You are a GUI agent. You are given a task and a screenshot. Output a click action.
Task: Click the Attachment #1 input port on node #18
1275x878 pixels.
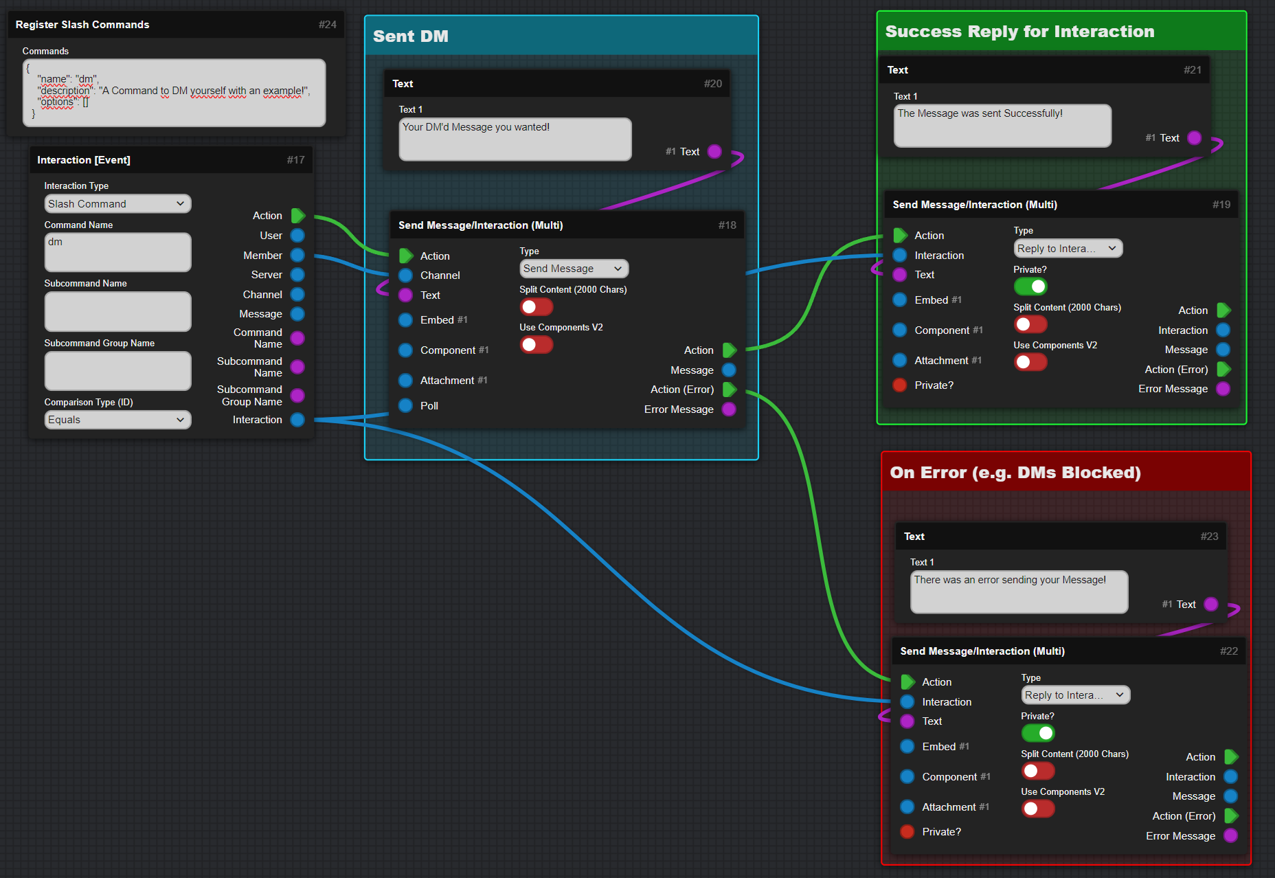coord(406,381)
